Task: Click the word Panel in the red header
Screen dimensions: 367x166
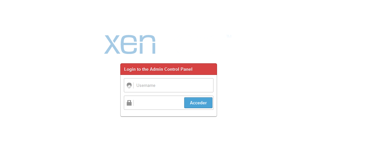Action: click(187, 69)
